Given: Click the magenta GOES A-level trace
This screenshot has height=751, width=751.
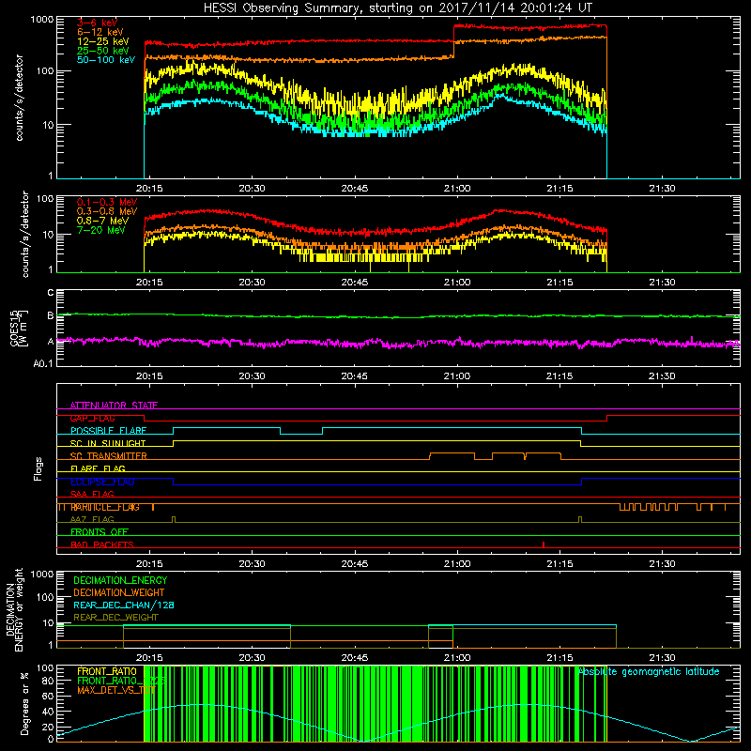Looking at the screenshot, I should point(397,343).
